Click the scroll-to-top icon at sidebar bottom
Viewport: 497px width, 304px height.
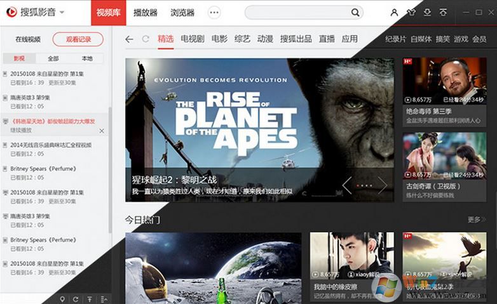(x=90, y=299)
